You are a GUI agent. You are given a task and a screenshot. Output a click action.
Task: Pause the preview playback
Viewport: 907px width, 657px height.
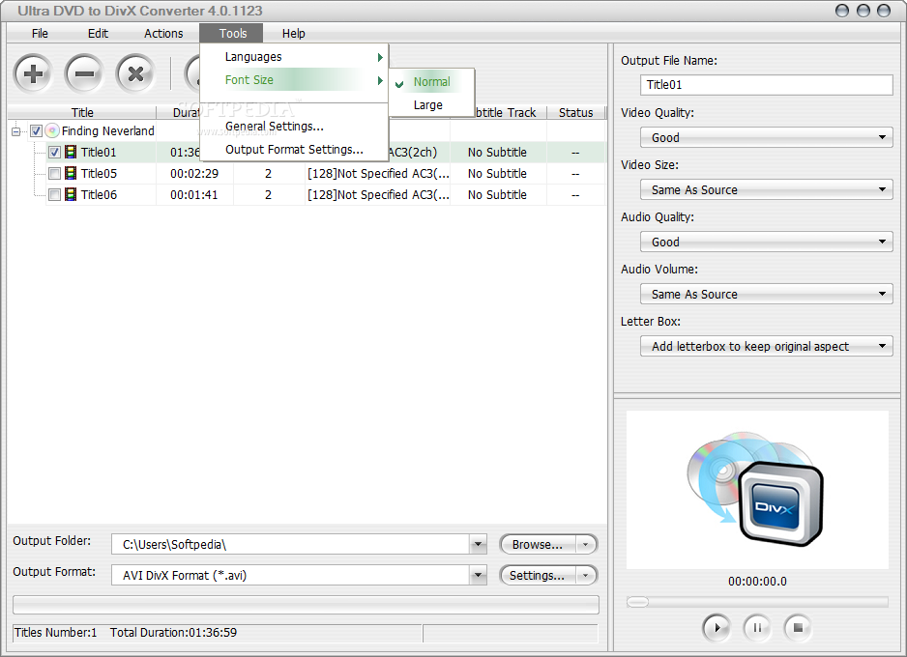pyautogui.click(x=757, y=627)
